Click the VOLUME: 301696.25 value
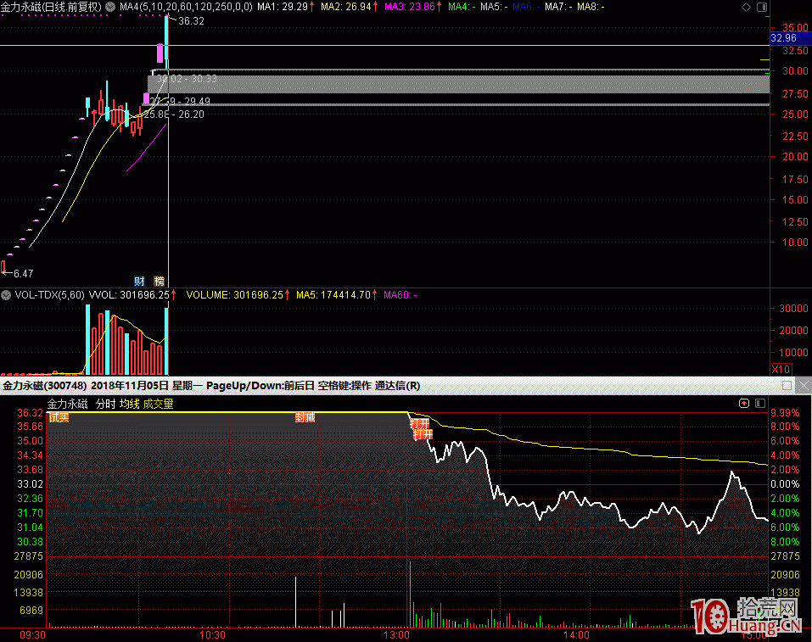 coord(234,295)
